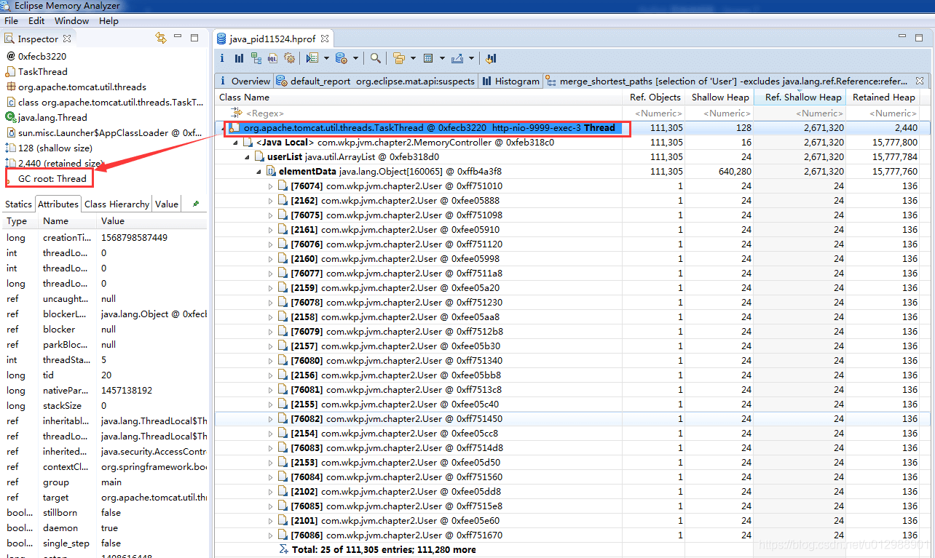Expand the [2101] User @ 0xfee05e60 row
Viewport: 935px width, 558px height.
pos(270,521)
